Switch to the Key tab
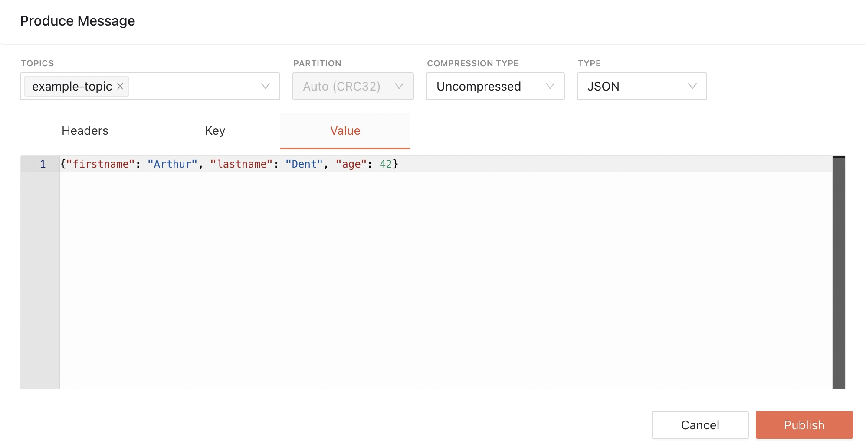 215,130
